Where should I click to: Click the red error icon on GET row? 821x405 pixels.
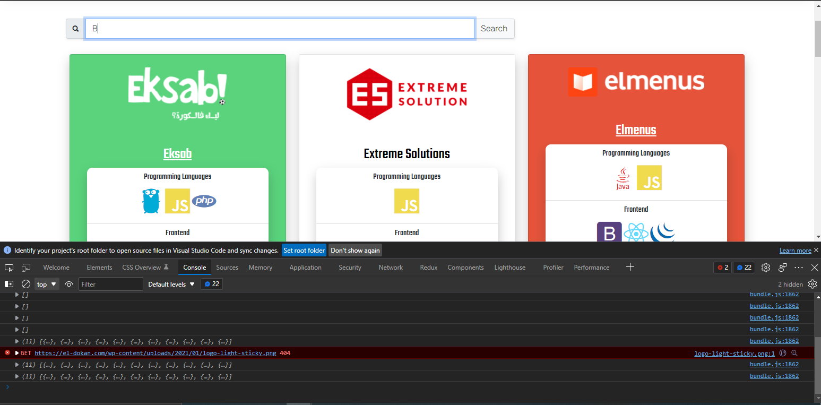tap(7, 352)
